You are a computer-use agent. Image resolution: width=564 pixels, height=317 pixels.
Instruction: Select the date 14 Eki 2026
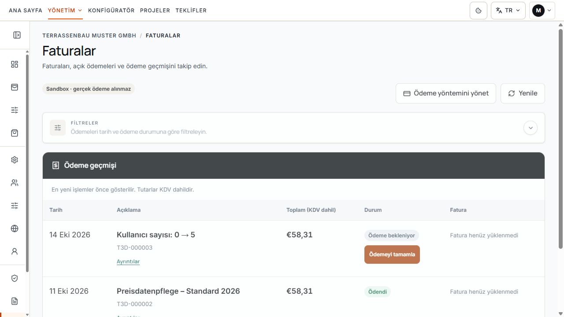(70, 235)
